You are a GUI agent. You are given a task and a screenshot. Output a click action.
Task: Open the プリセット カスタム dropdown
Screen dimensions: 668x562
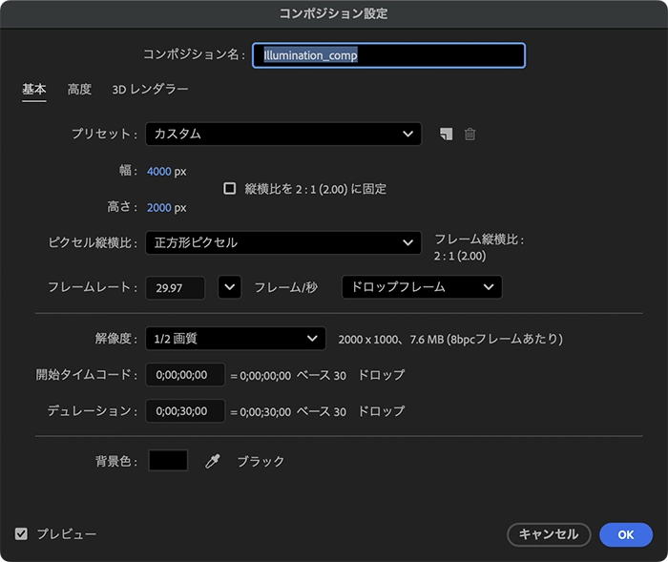[283, 134]
